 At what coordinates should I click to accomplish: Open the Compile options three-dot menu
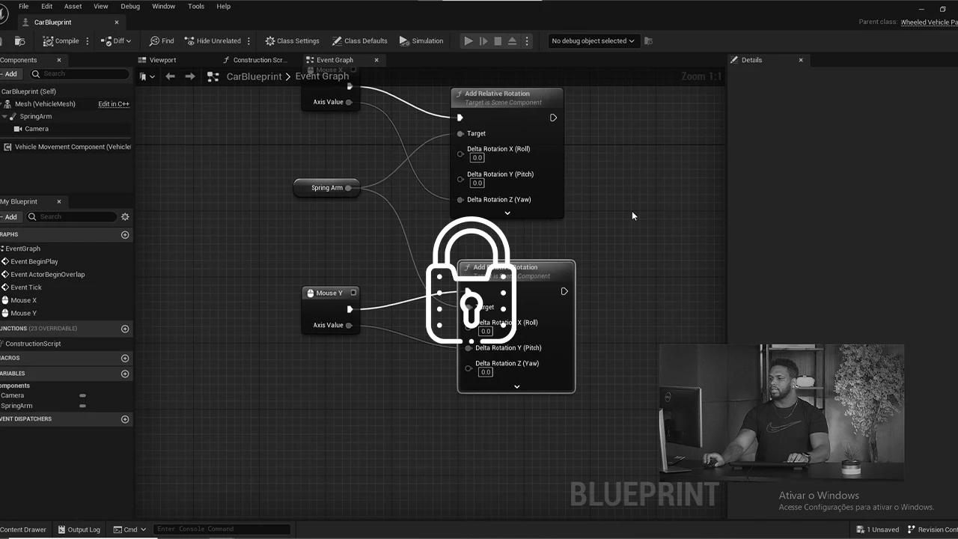pyautogui.click(x=88, y=41)
